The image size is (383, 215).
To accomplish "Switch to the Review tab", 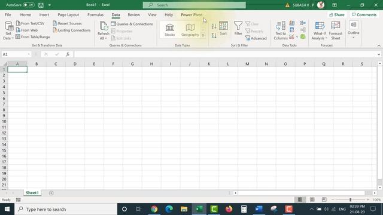I will [133, 15].
